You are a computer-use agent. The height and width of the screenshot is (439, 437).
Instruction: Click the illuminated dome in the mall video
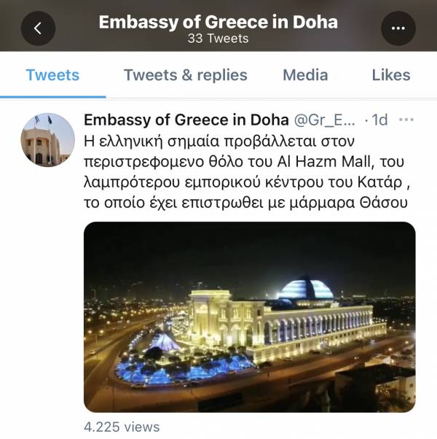(306, 289)
